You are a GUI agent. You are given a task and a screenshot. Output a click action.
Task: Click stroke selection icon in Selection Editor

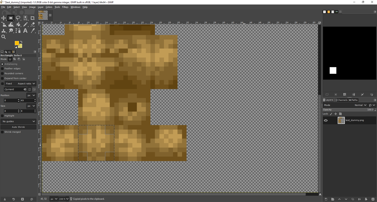pos(371,95)
